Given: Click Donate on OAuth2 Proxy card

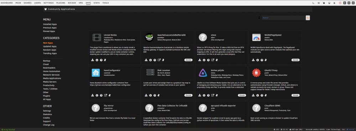Looking at the screenshot, I should 295,95.
